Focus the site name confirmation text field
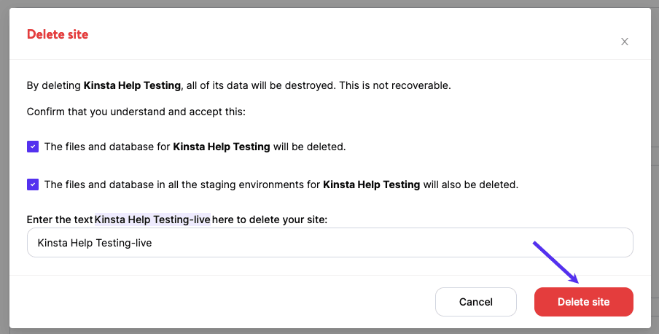The image size is (659, 334). tap(329, 243)
